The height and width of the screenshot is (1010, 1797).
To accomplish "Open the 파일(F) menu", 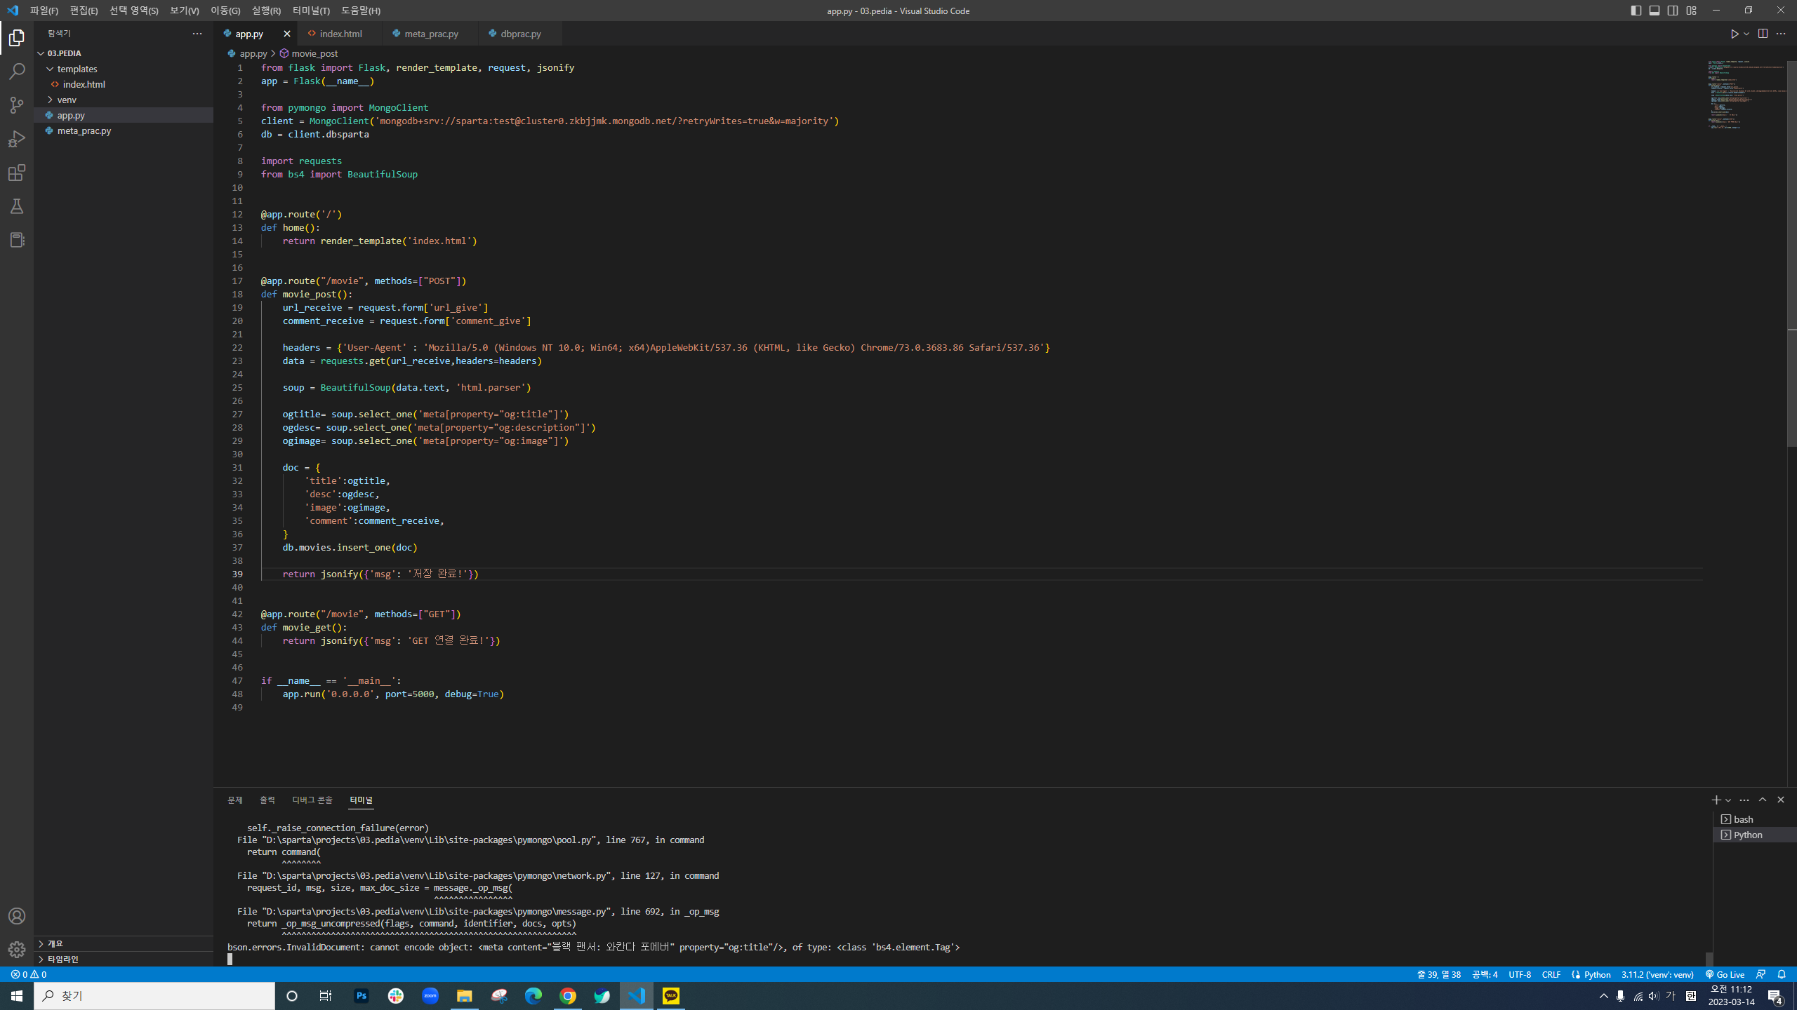I will [44, 11].
